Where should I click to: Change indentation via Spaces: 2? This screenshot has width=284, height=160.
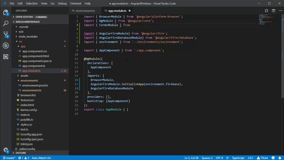pos(207,158)
